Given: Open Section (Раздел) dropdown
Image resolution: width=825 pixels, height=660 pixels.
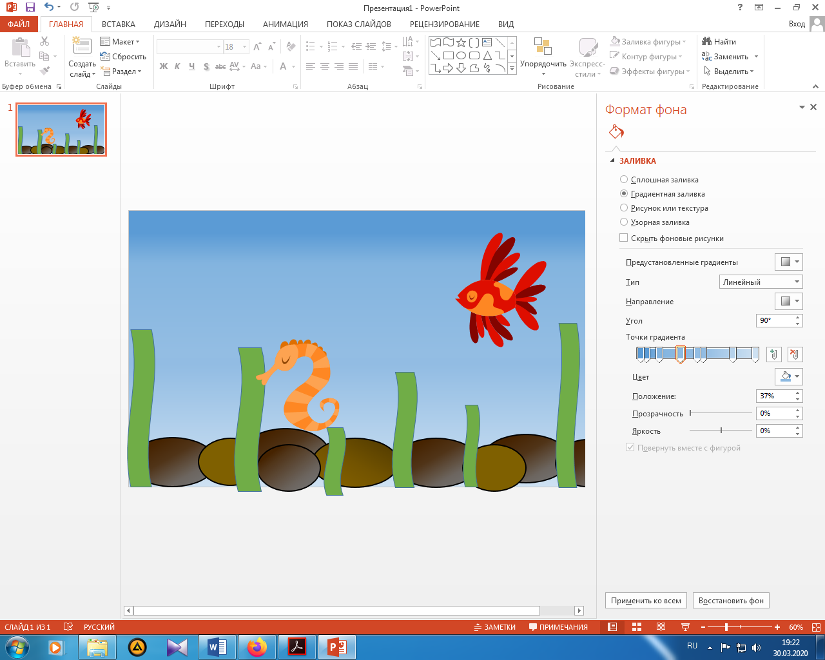Looking at the screenshot, I should (122, 72).
